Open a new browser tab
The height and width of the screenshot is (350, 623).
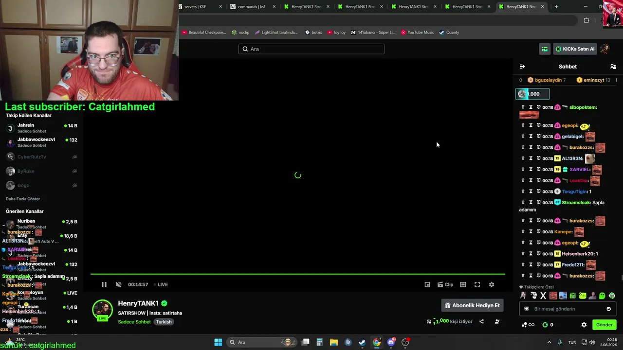(556, 7)
